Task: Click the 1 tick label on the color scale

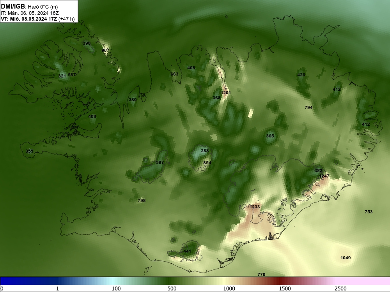Action: (x=57, y=288)
